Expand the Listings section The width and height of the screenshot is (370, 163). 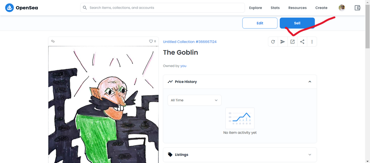click(x=240, y=155)
